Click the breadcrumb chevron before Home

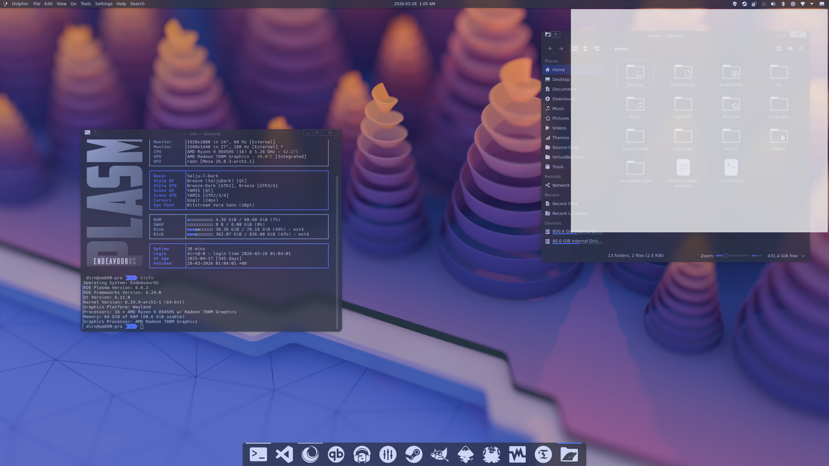pyautogui.click(x=610, y=49)
